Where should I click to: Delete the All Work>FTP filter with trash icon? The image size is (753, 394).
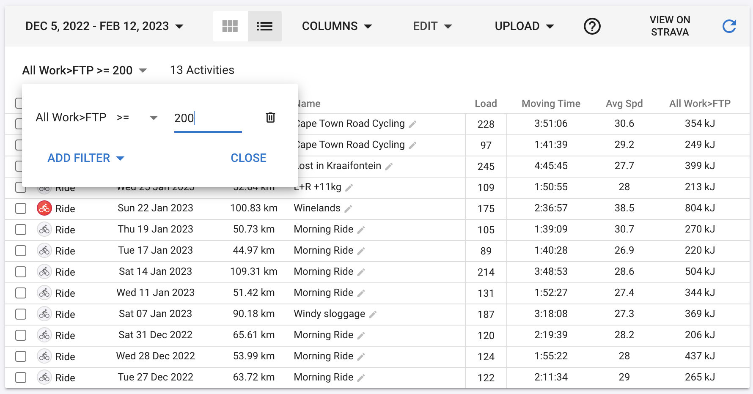[270, 118]
